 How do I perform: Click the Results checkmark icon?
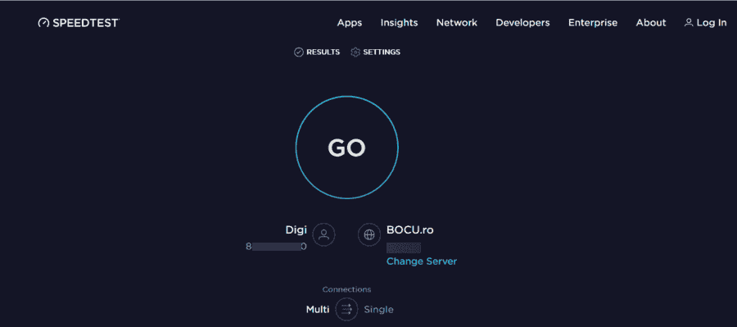coord(298,52)
